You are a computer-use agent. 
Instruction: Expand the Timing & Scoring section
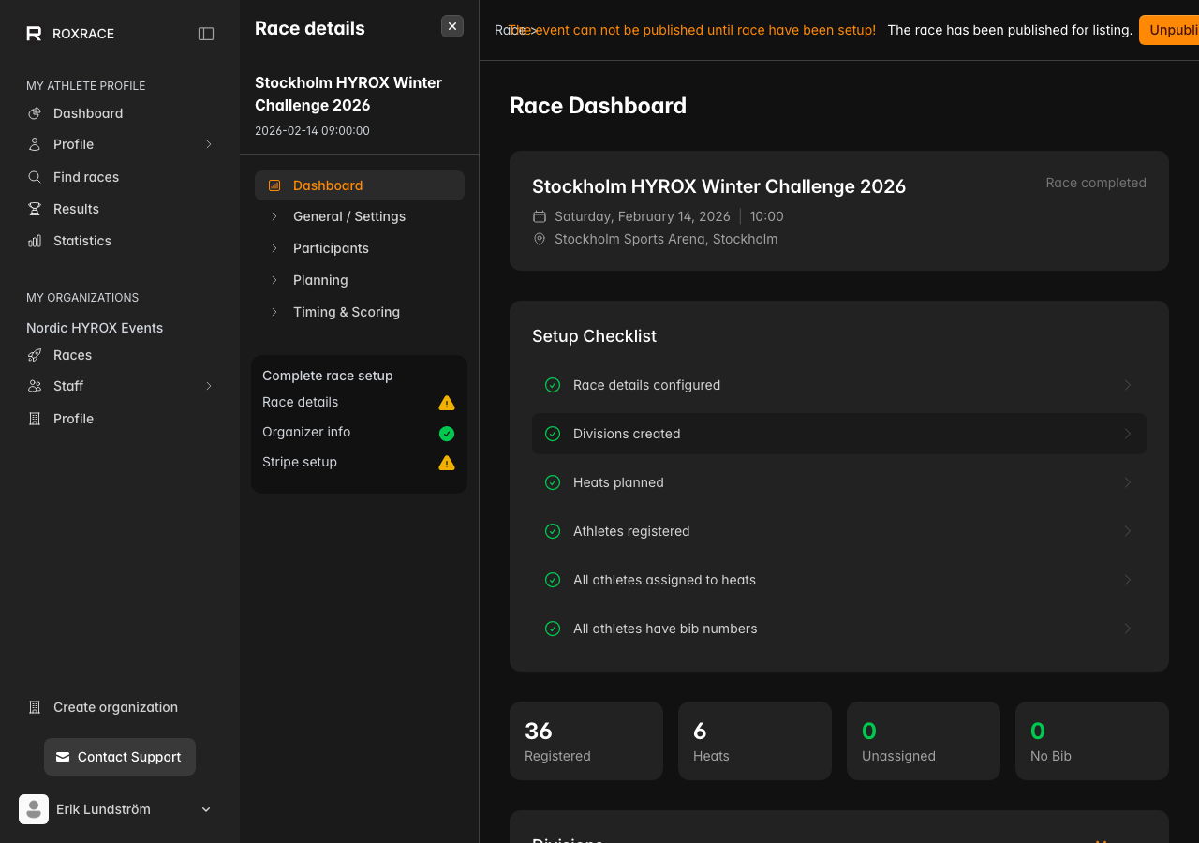(x=360, y=312)
